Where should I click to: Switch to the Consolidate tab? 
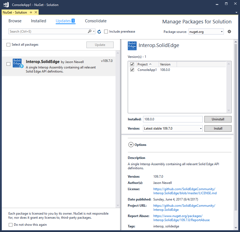pyautogui.click(x=96, y=21)
